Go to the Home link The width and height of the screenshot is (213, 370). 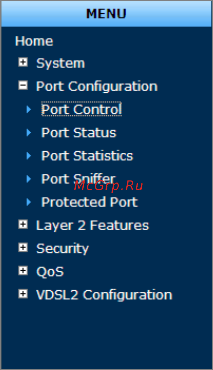(34, 41)
